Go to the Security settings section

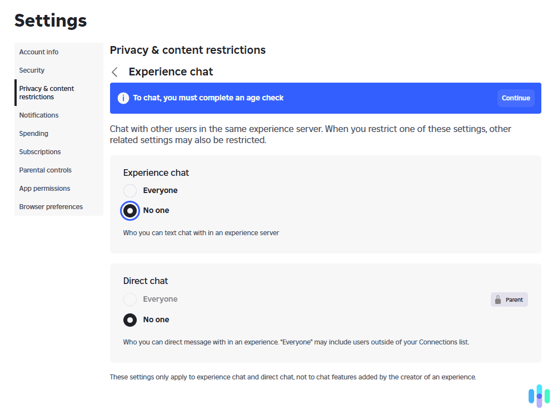coord(32,70)
